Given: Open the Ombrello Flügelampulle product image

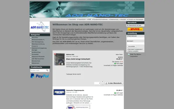Looking at the screenshot, I should click(x=59, y=92).
